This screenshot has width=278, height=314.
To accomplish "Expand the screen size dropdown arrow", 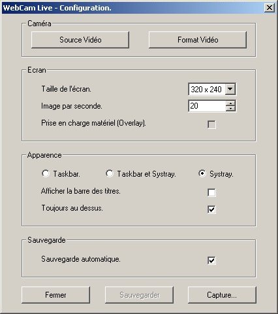I will point(230,89).
